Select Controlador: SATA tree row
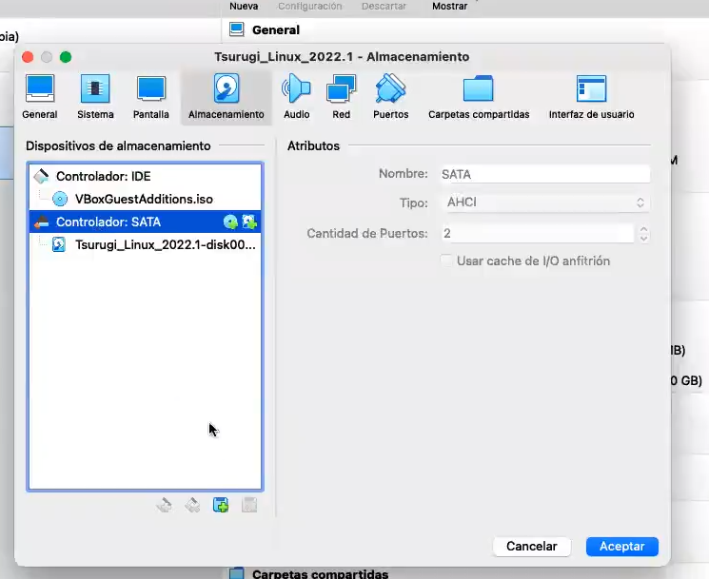 146,222
